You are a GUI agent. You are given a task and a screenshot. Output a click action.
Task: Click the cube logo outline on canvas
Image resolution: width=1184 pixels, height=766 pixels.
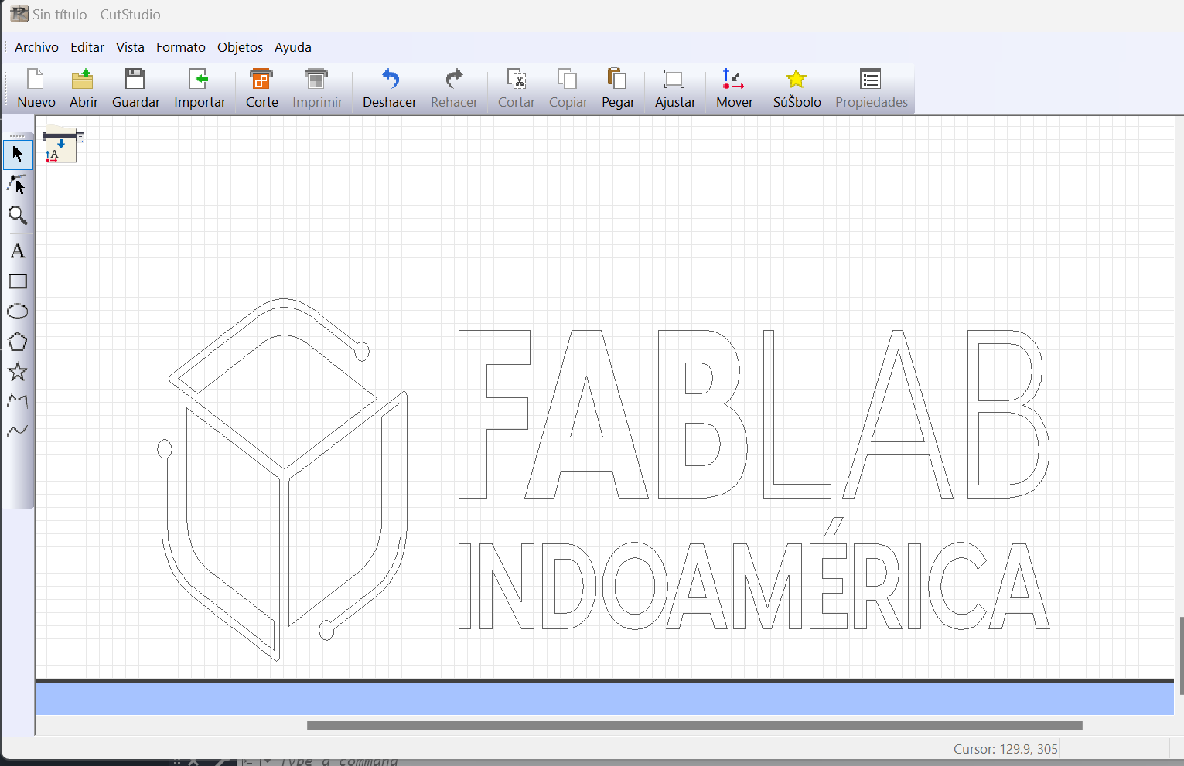283,479
